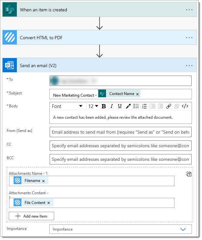Remove the Filename token
The height and width of the screenshot is (240, 202).
(43, 181)
